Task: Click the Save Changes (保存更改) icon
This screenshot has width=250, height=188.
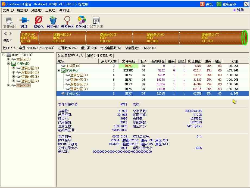Action: 96,20
